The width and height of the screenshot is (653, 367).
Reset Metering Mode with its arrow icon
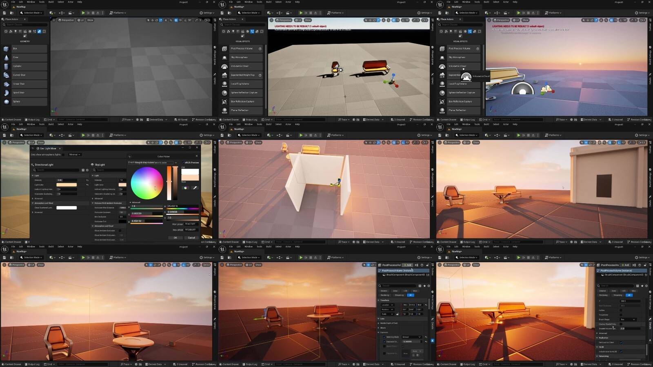click(x=426, y=337)
